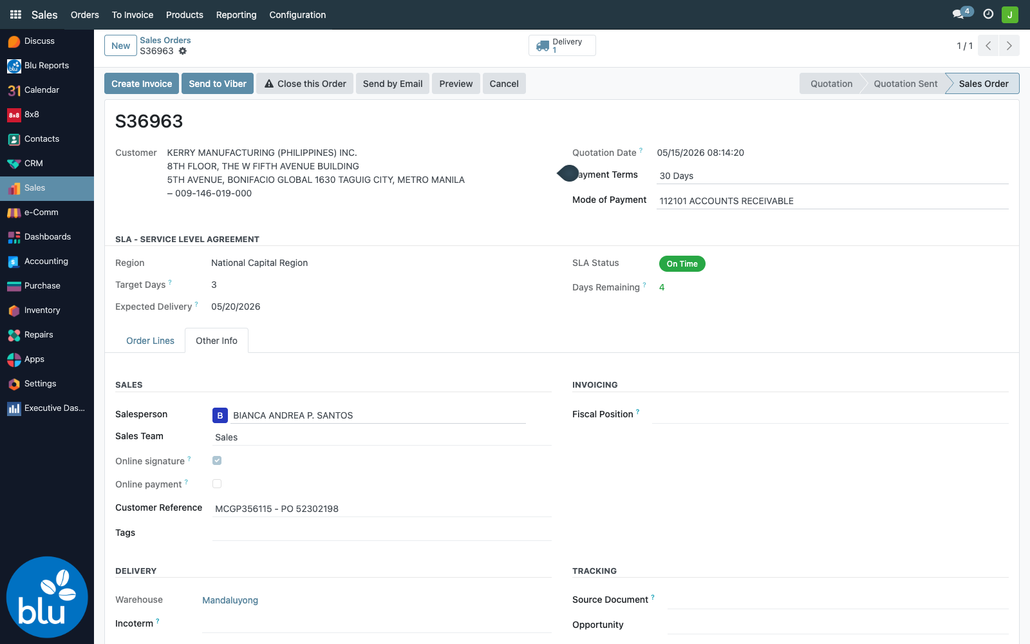Go to next record arrow
The image size is (1030, 644).
[1009, 46]
